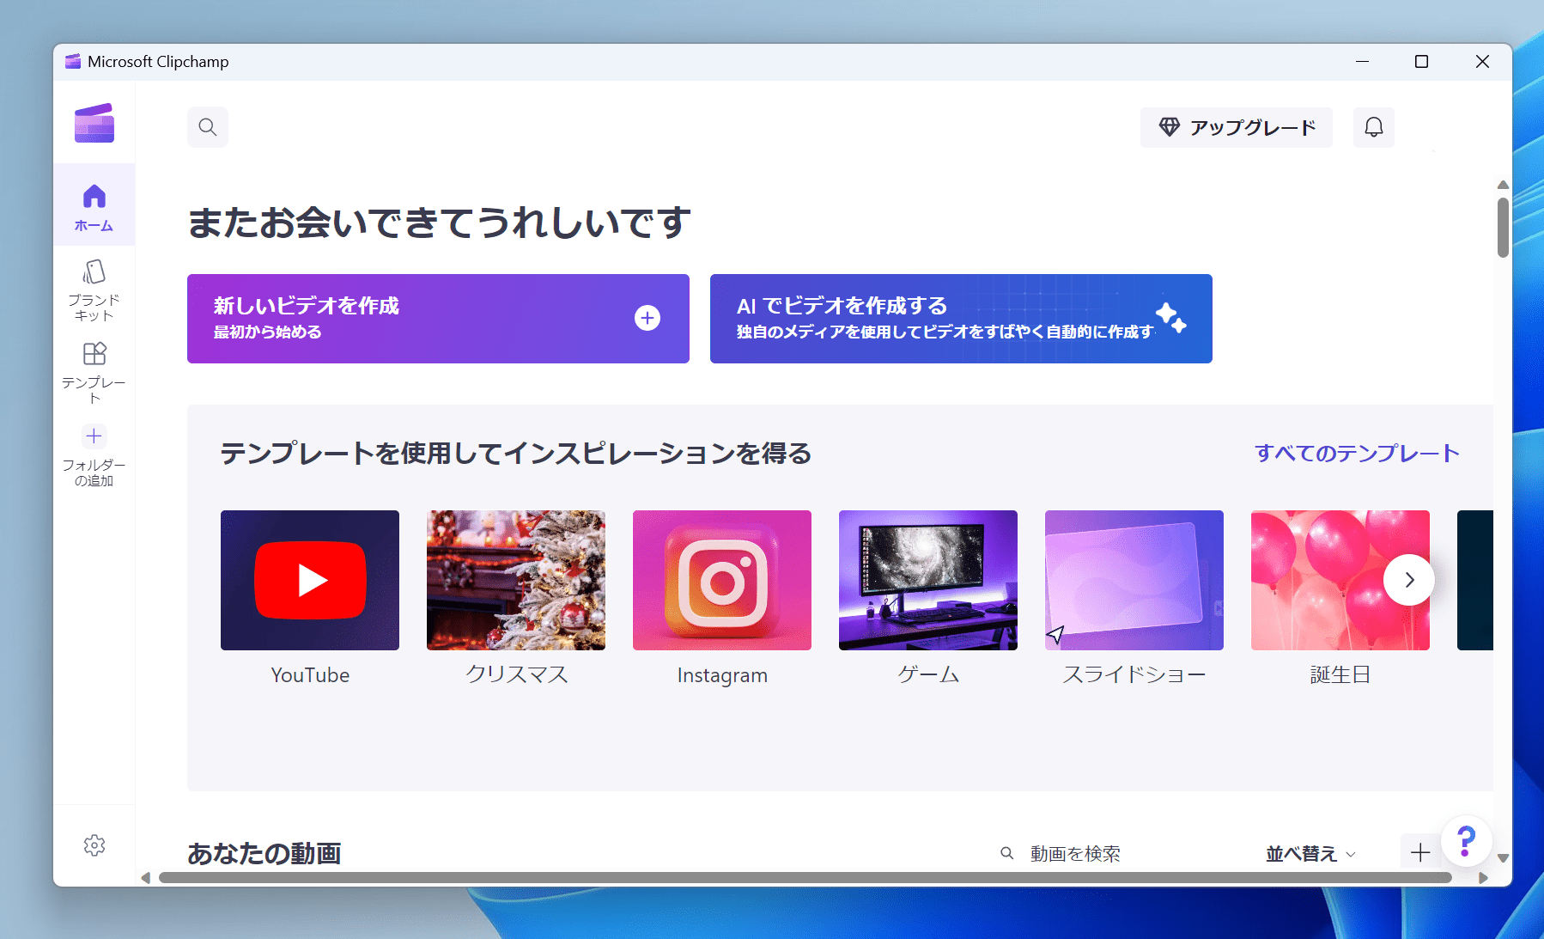The image size is (1544, 939).
Task: Click the Instagram label text
Action: point(722,675)
